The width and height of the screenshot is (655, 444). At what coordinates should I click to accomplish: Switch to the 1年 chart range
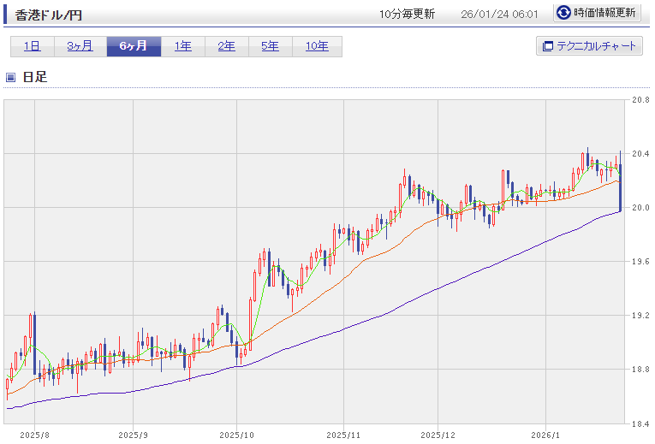click(182, 46)
